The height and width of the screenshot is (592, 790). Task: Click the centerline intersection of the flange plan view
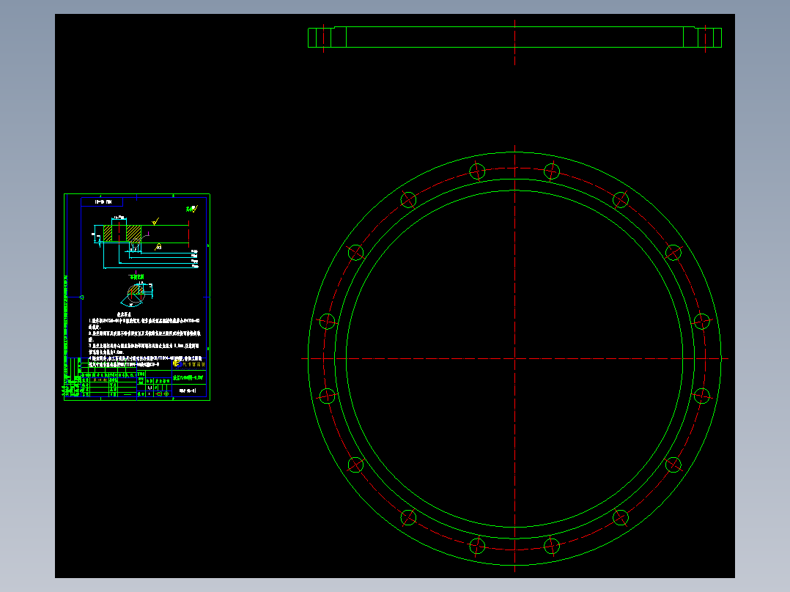point(514,359)
